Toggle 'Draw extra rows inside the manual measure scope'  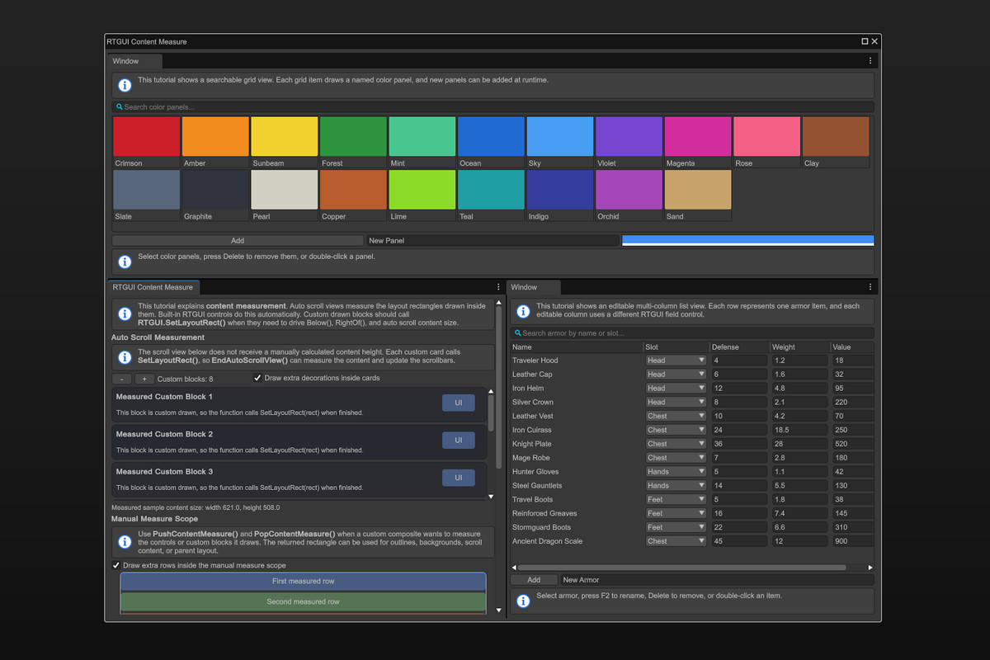[x=116, y=565]
